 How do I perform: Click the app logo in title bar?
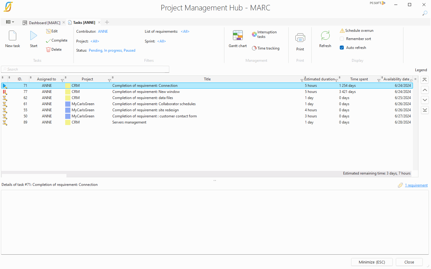(8, 7)
